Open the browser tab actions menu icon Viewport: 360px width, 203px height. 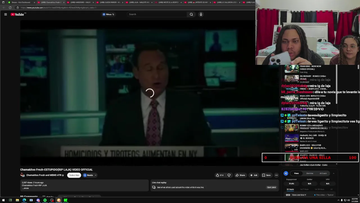(3, 2)
